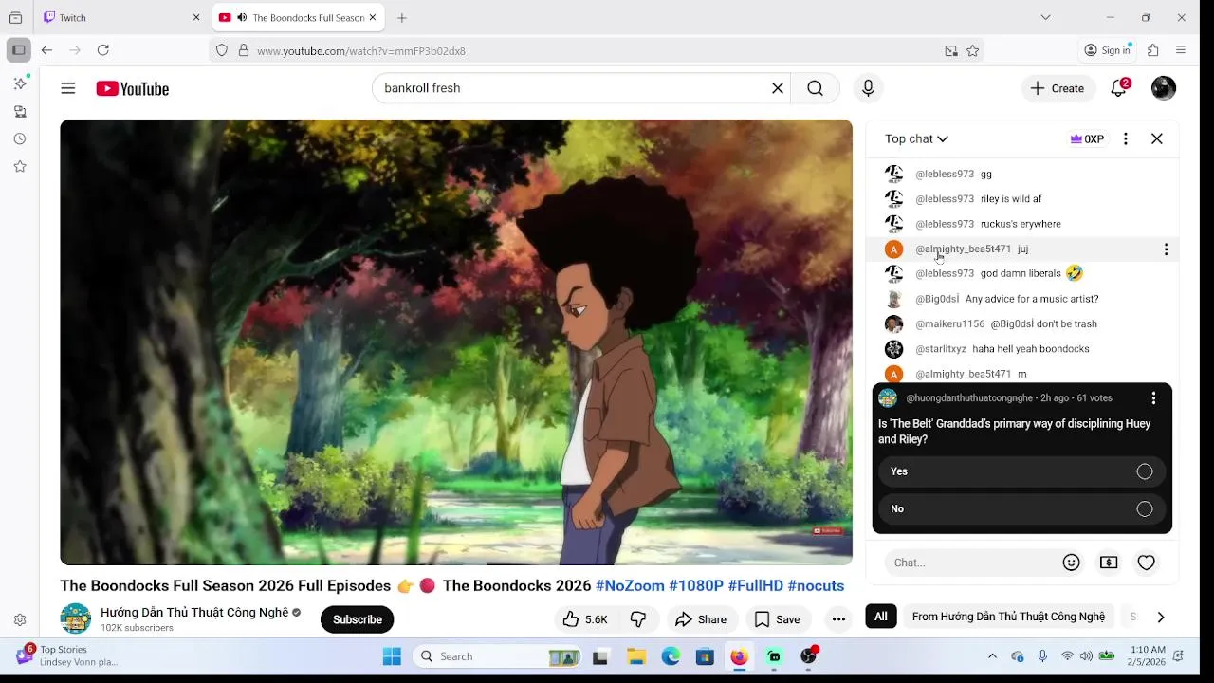Select The Boondocks Full Season tab
Image resolution: width=1214 pixels, height=683 pixels.
pos(298,17)
